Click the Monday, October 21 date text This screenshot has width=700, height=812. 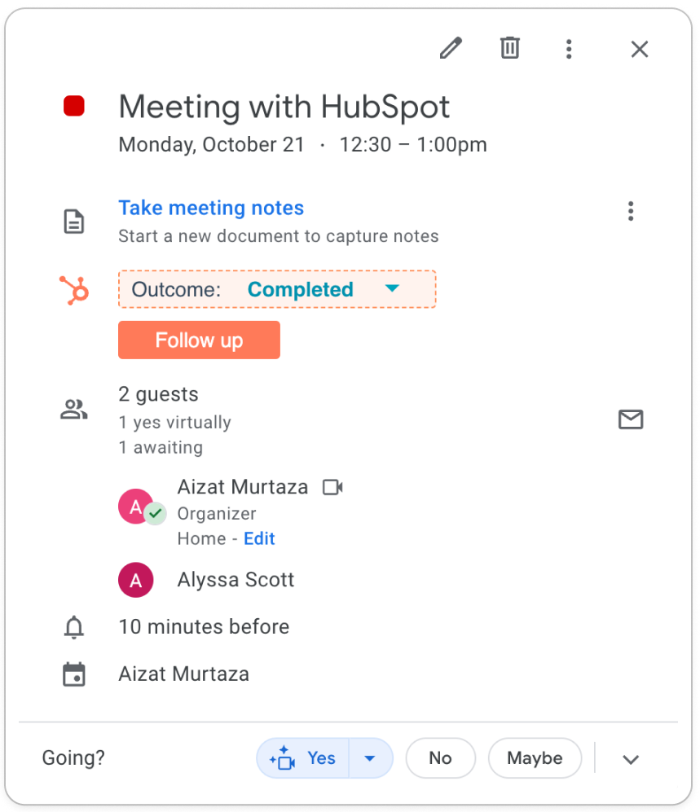[211, 144]
